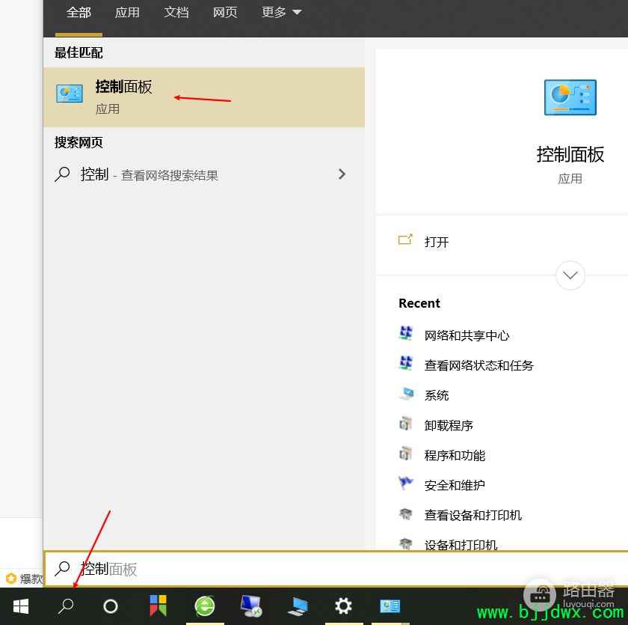Open the blue computer taskbar icon
Screen dimensions: 628x625
298,606
